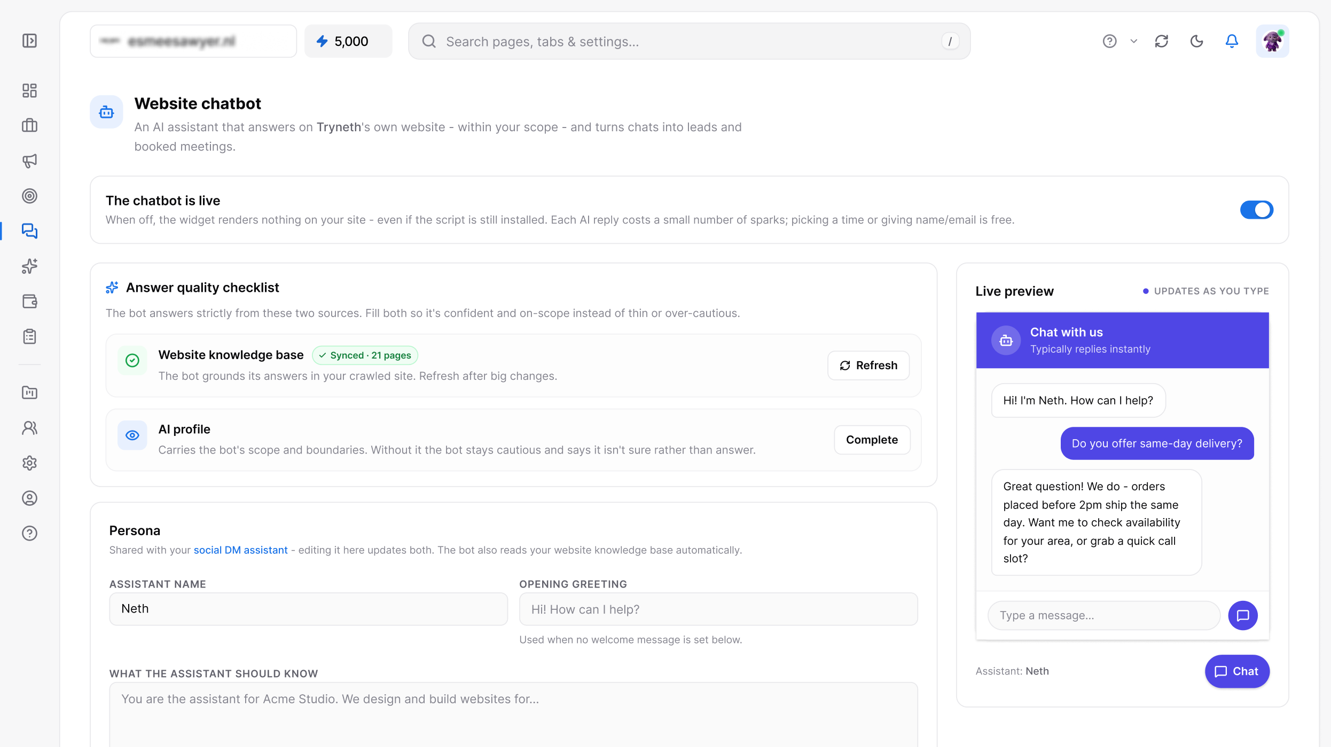Click the 'Hi! I'm Neth. How can I help?' bubble
This screenshot has width=1331, height=747.
point(1078,400)
